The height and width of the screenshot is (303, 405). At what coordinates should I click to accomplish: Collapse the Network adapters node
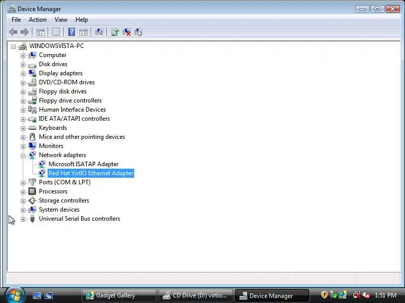(23, 156)
